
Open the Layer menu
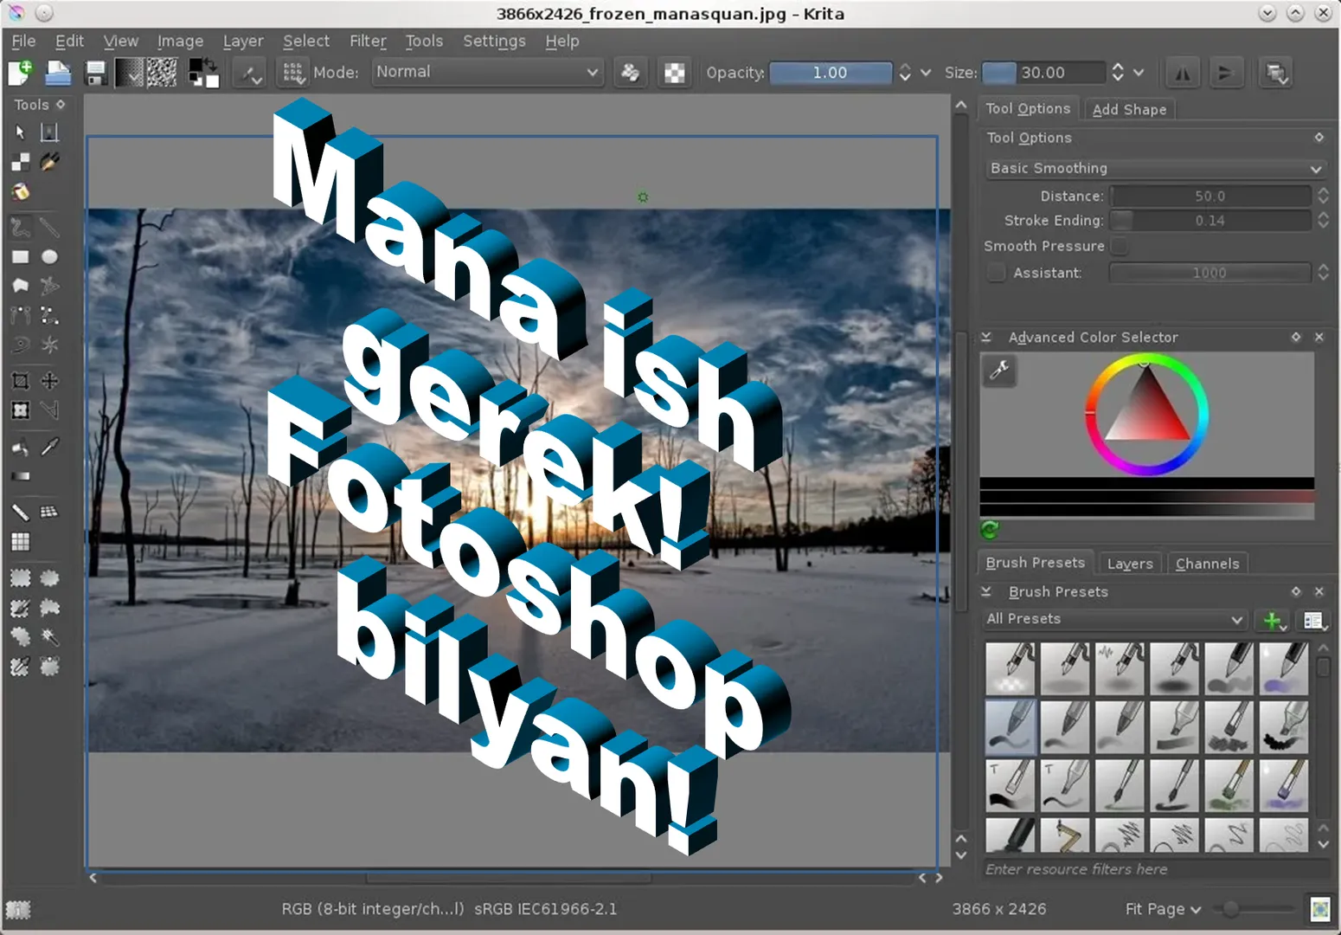click(243, 41)
